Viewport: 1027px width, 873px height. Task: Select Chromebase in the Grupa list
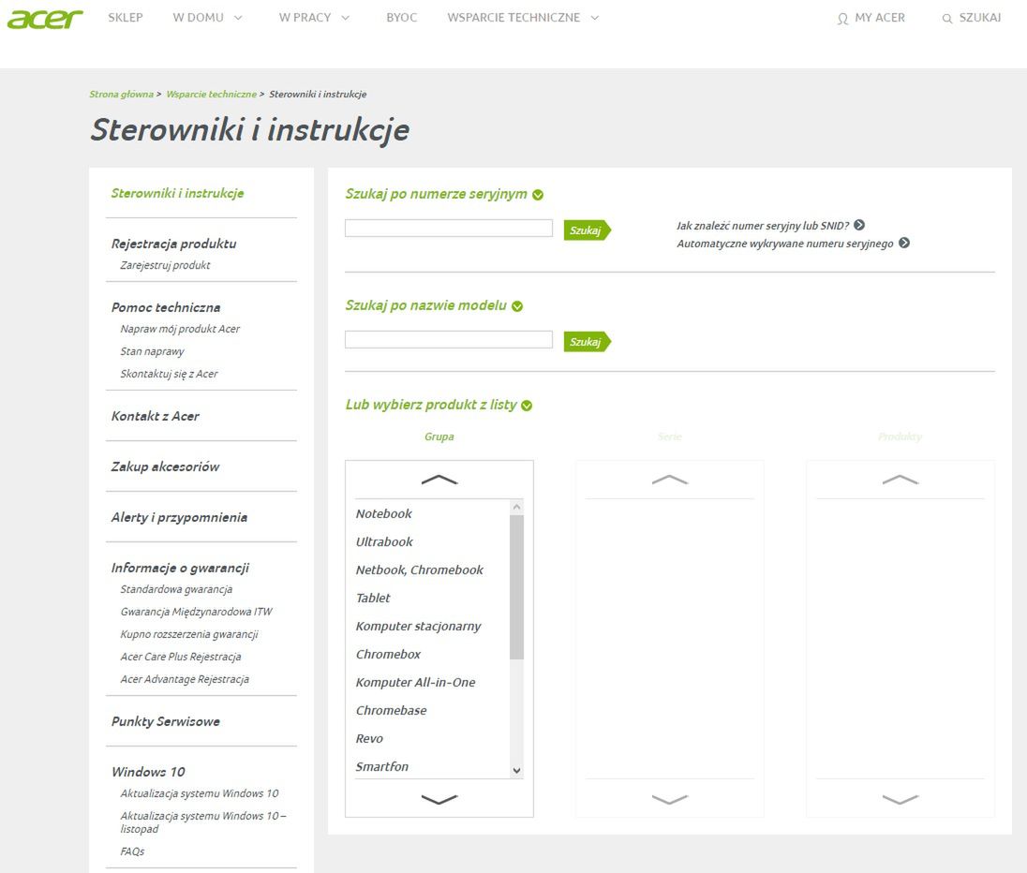(391, 711)
